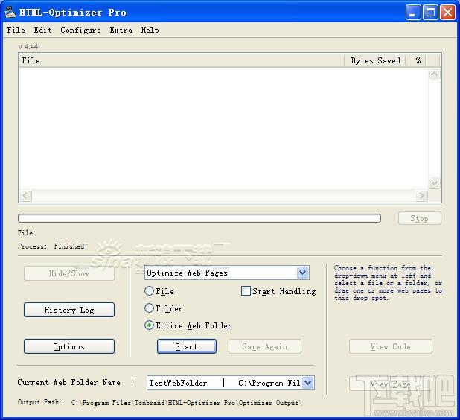Screen dimensions: 460x420
Task: Click the v 4.44 version label
Action: point(28,47)
